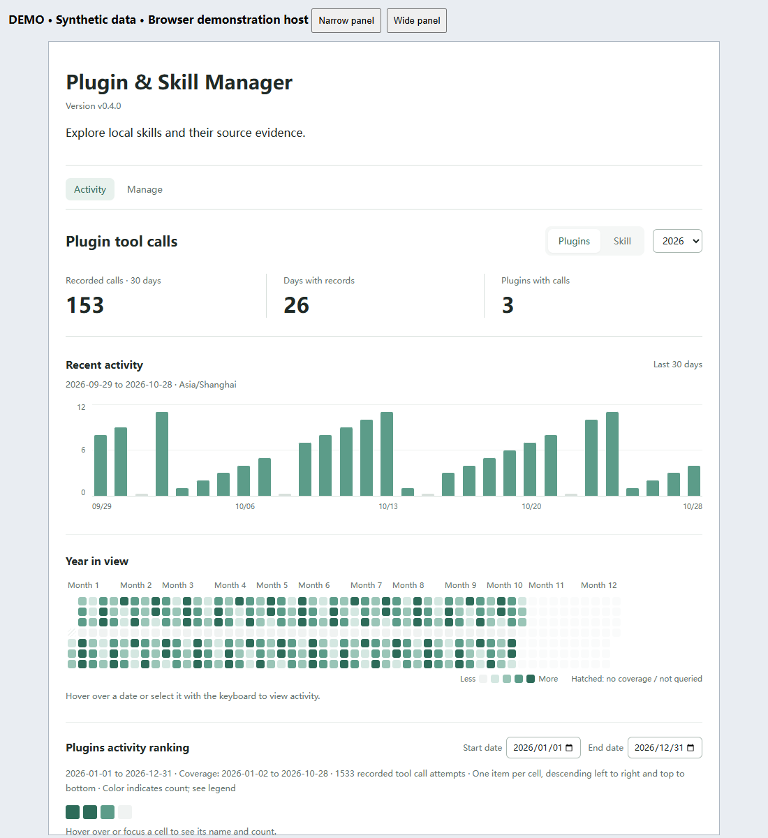This screenshot has width=768, height=838.
Task: Open the Start date calendar picker icon
Action: (x=569, y=747)
